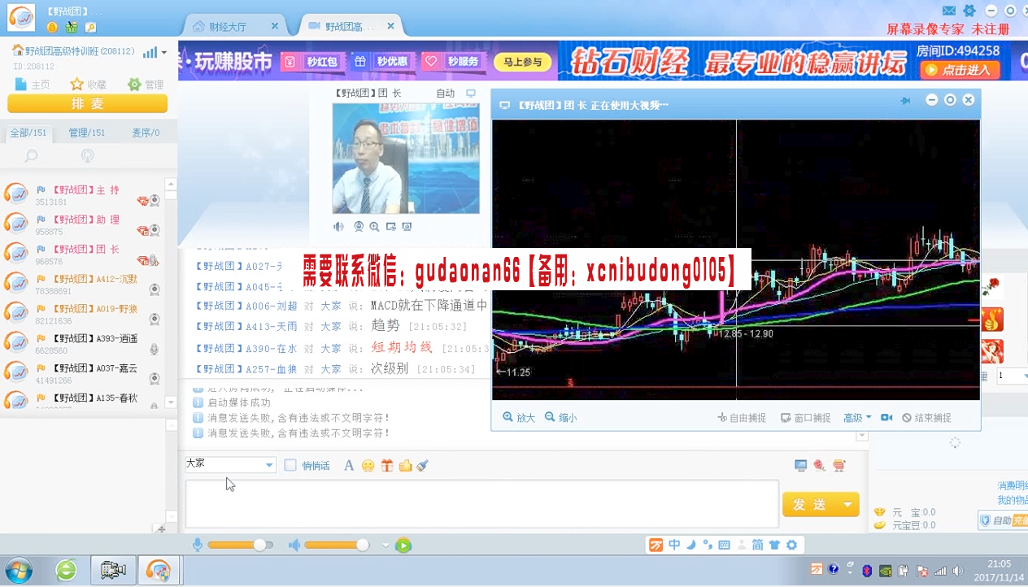Open the 管理 management link

146,85
